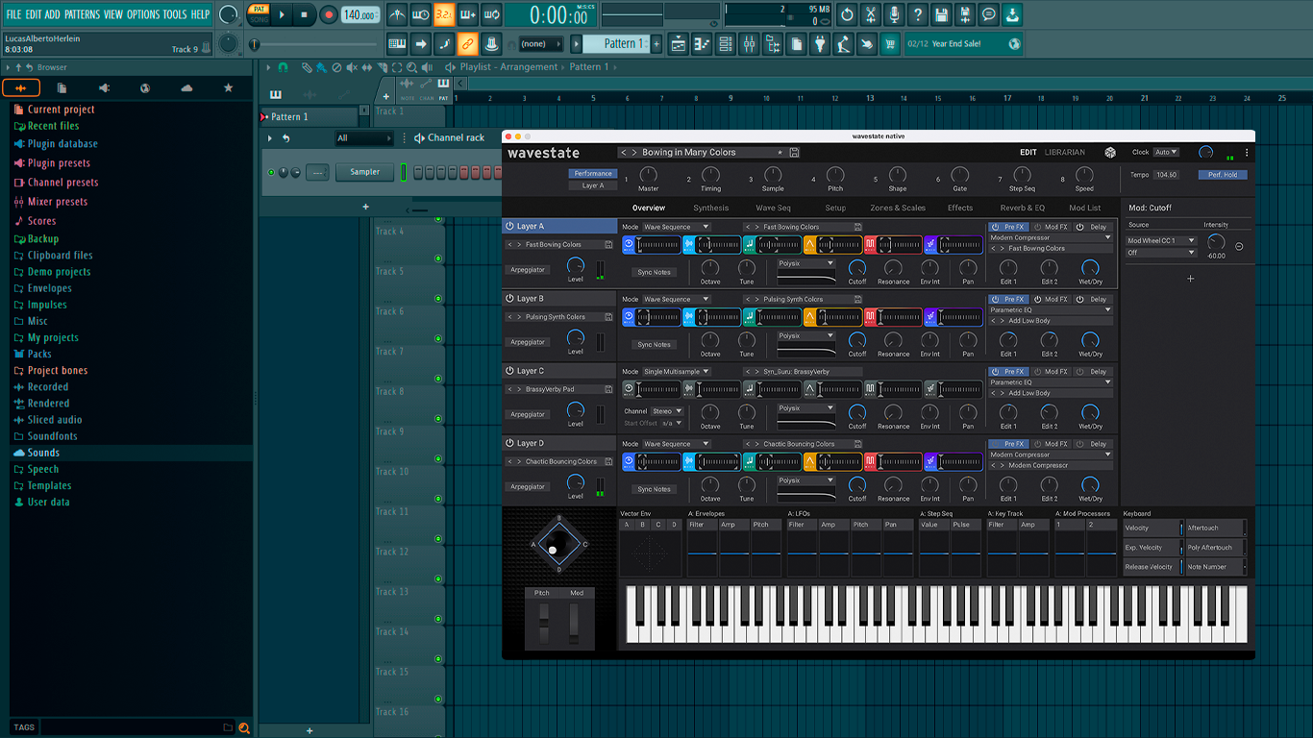Save Layer A's Fast Bowing Colors program
This screenshot has width=1313, height=738.
point(608,245)
